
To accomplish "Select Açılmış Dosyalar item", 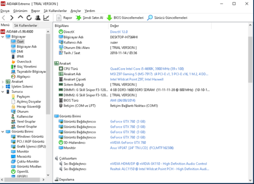I will click(x=26, y=102).
